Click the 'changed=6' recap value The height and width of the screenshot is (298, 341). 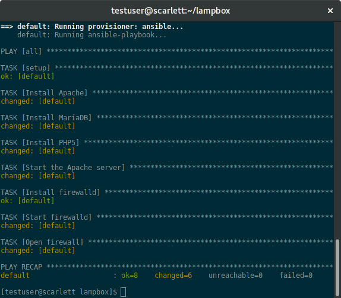tap(173, 275)
